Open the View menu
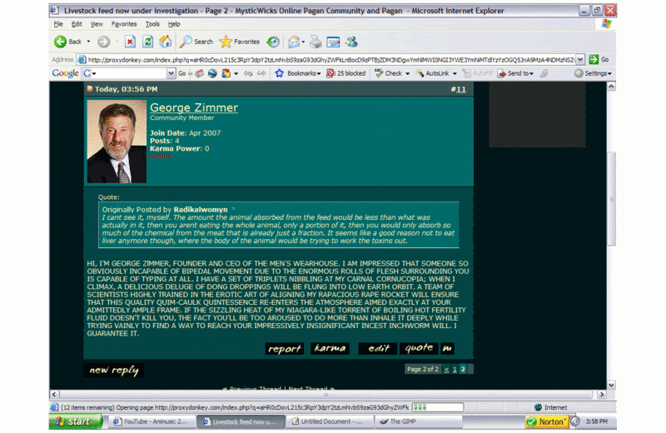 (x=97, y=24)
